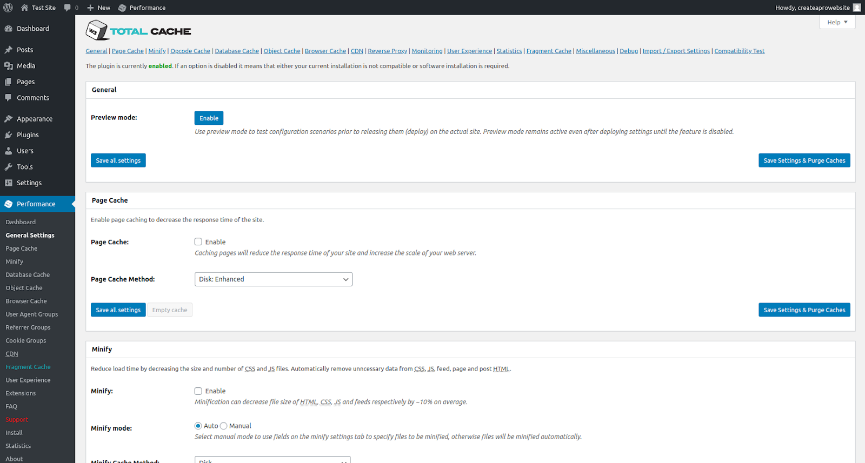
Task: Open Install in Performance submenu
Action: pyautogui.click(x=14, y=433)
